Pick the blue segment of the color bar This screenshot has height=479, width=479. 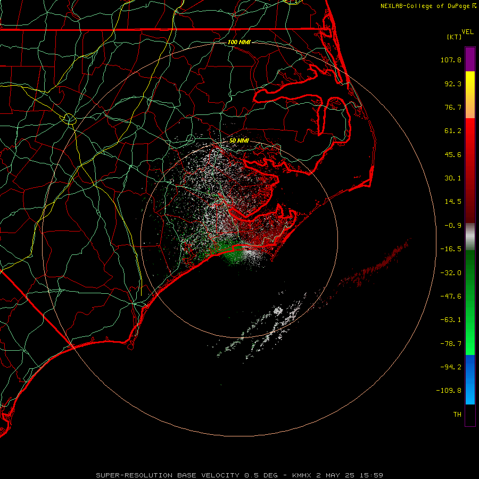tap(470, 379)
